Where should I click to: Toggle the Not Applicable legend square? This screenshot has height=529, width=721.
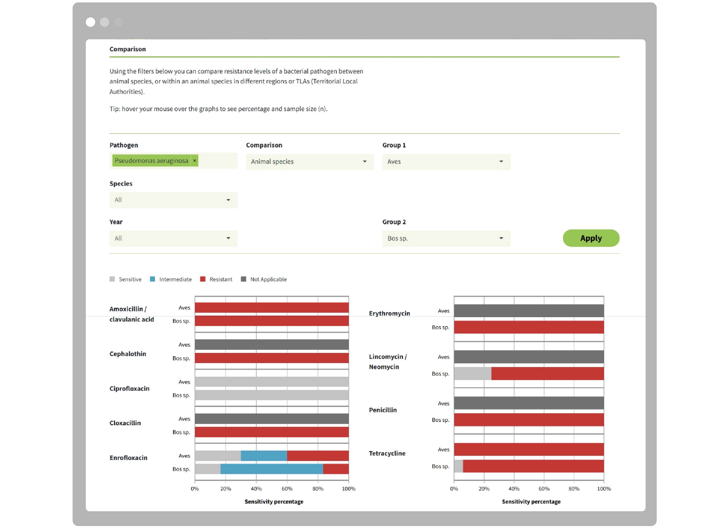pos(243,279)
